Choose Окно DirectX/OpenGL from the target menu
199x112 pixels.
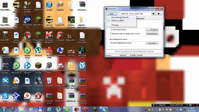[122, 17]
